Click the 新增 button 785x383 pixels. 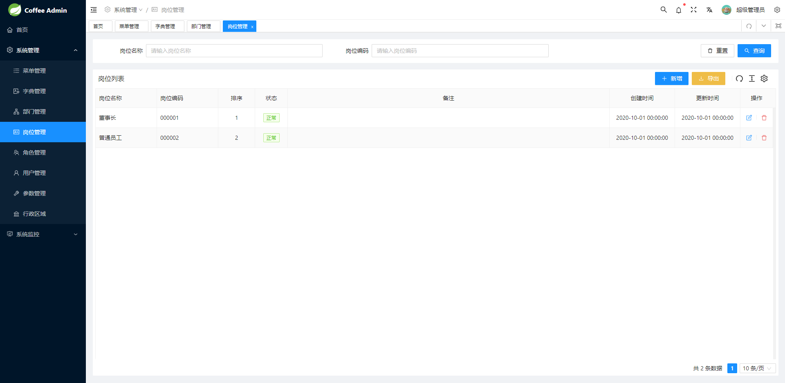point(671,78)
